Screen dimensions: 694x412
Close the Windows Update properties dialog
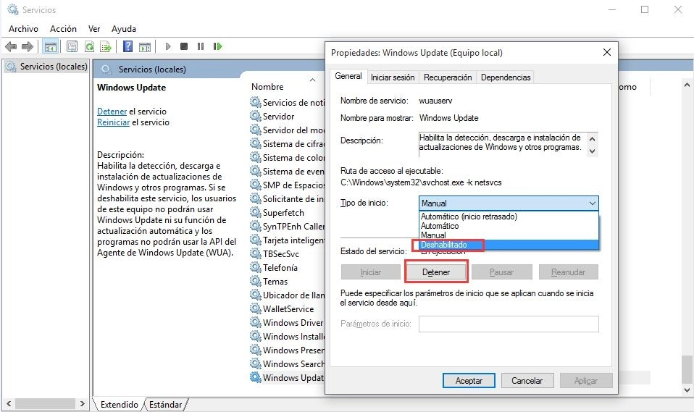[x=607, y=52]
